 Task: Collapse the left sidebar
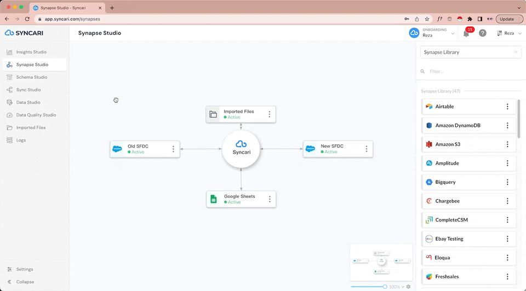pyautogui.click(x=25, y=282)
